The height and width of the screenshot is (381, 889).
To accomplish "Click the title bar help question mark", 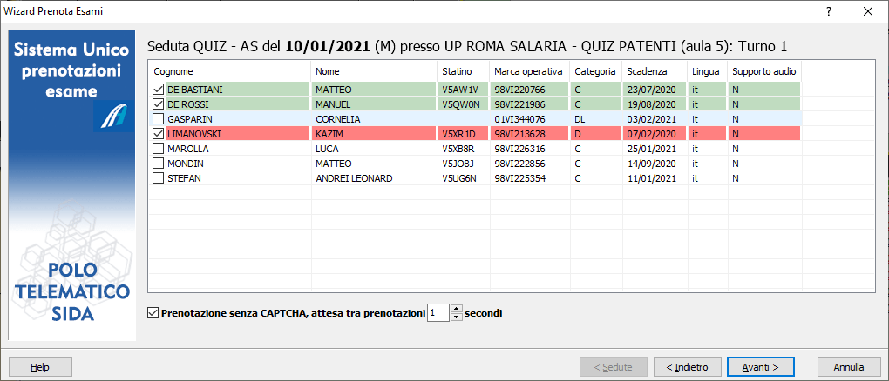I will click(828, 11).
